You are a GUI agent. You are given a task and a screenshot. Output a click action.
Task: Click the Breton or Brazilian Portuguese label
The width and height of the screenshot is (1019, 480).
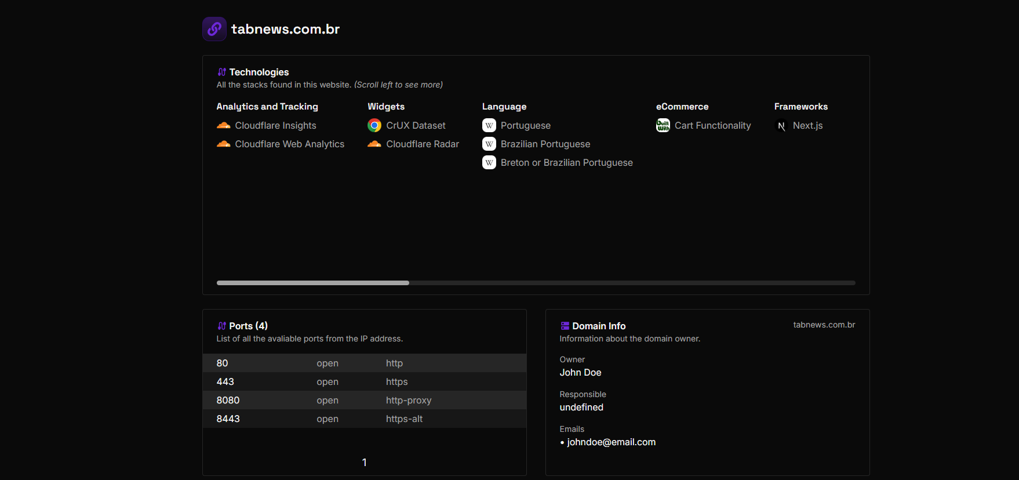[x=567, y=162]
